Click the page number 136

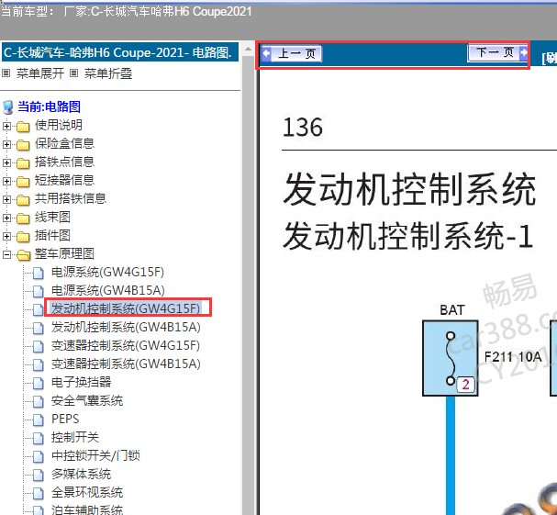click(303, 128)
